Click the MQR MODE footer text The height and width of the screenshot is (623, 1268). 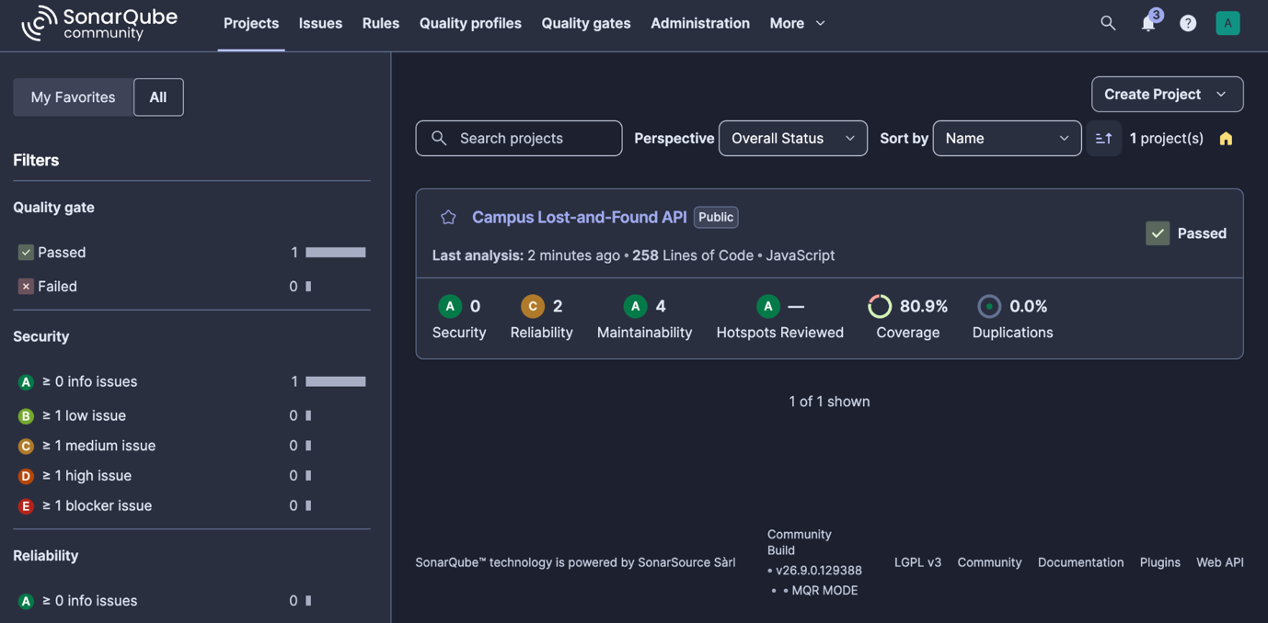tap(824, 591)
